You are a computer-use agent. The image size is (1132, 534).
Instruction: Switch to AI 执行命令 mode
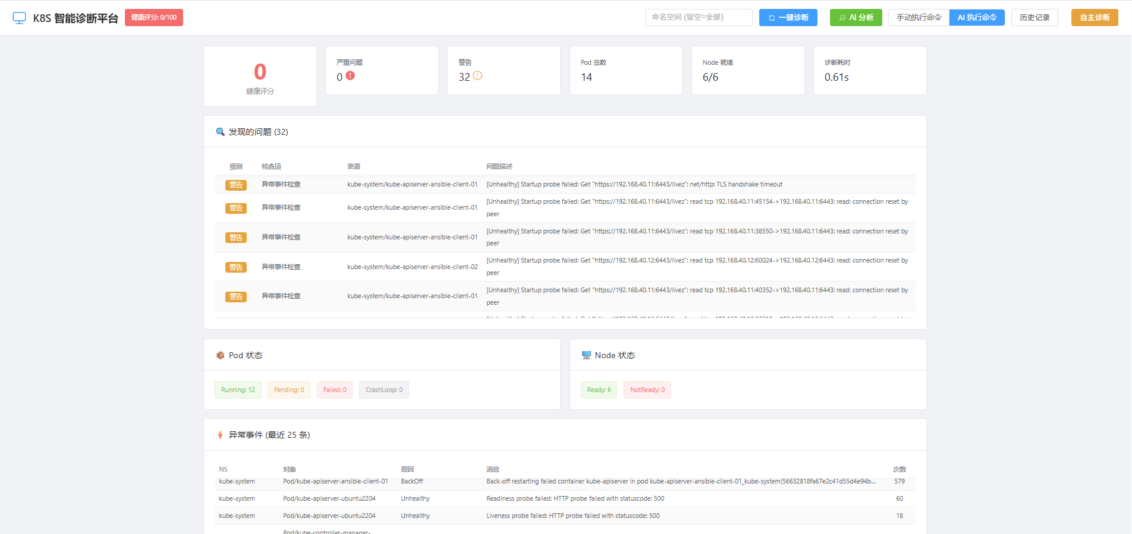(x=977, y=18)
